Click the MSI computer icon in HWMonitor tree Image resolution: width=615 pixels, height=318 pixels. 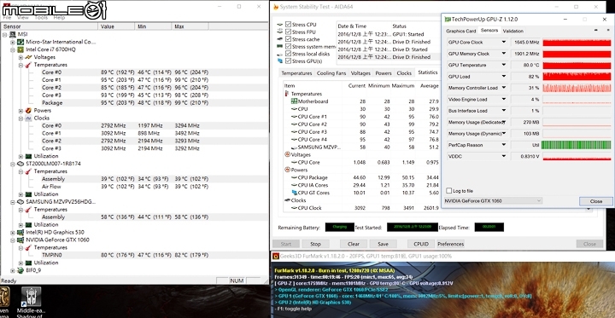(x=12, y=34)
